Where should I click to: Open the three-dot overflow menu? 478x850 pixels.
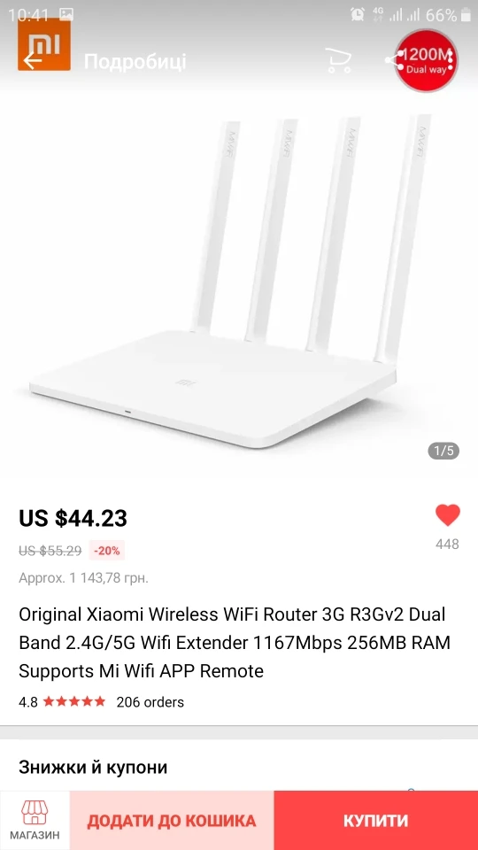coord(450,60)
